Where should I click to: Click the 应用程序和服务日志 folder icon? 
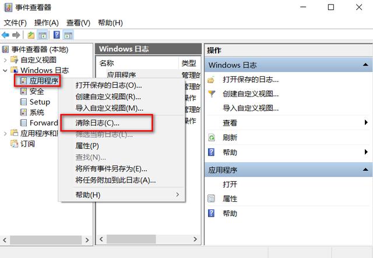click(x=15, y=133)
